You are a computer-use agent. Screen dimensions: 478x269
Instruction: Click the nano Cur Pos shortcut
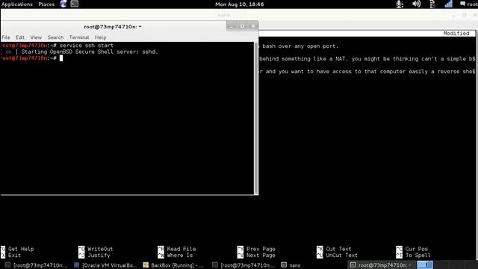[x=412, y=249]
